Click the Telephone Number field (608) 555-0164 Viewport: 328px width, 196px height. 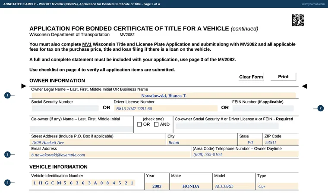(245, 154)
